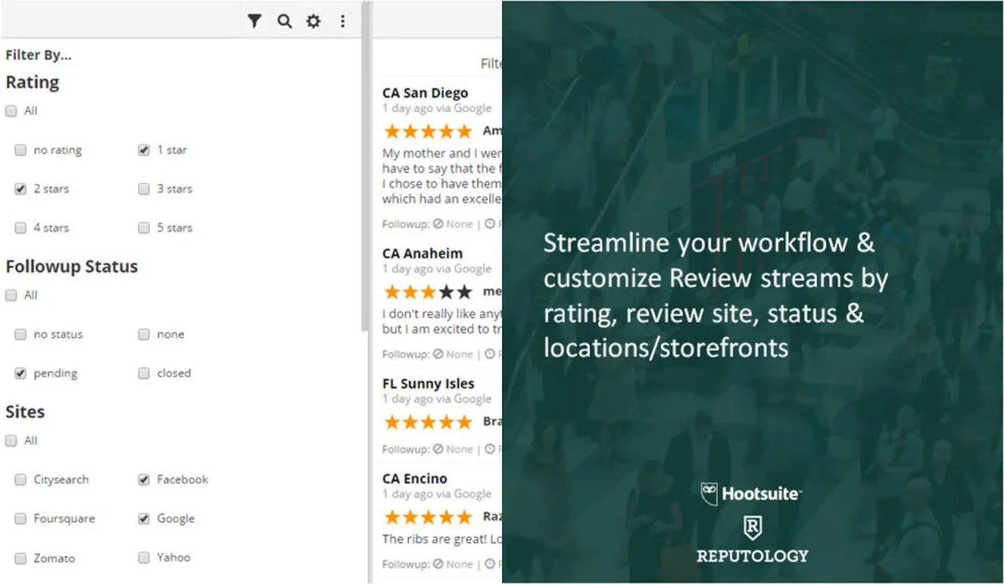Uncheck the Google site checkbox
The height and width of the screenshot is (584, 1004).
tap(144, 519)
